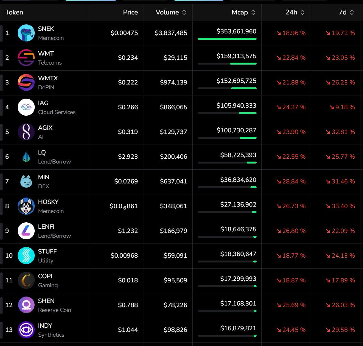Screen dimensions: 363x346
Task: Select AGIX 7d change 32.81 %
Action: (x=340, y=132)
